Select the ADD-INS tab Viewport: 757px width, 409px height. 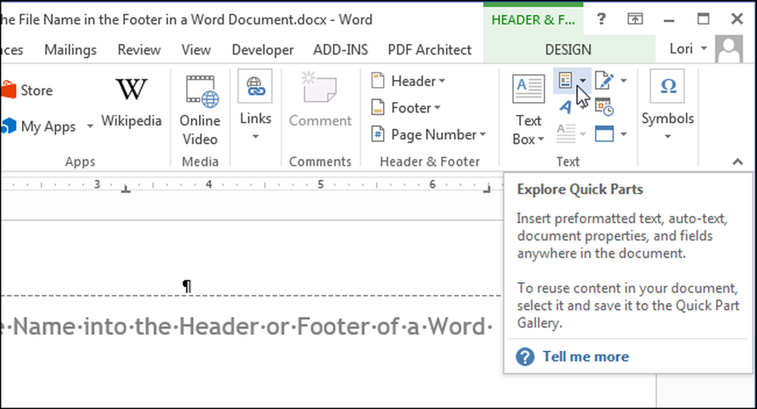click(x=341, y=50)
